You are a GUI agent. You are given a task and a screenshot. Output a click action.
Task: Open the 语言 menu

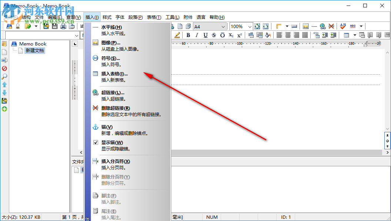click(201, 17)
